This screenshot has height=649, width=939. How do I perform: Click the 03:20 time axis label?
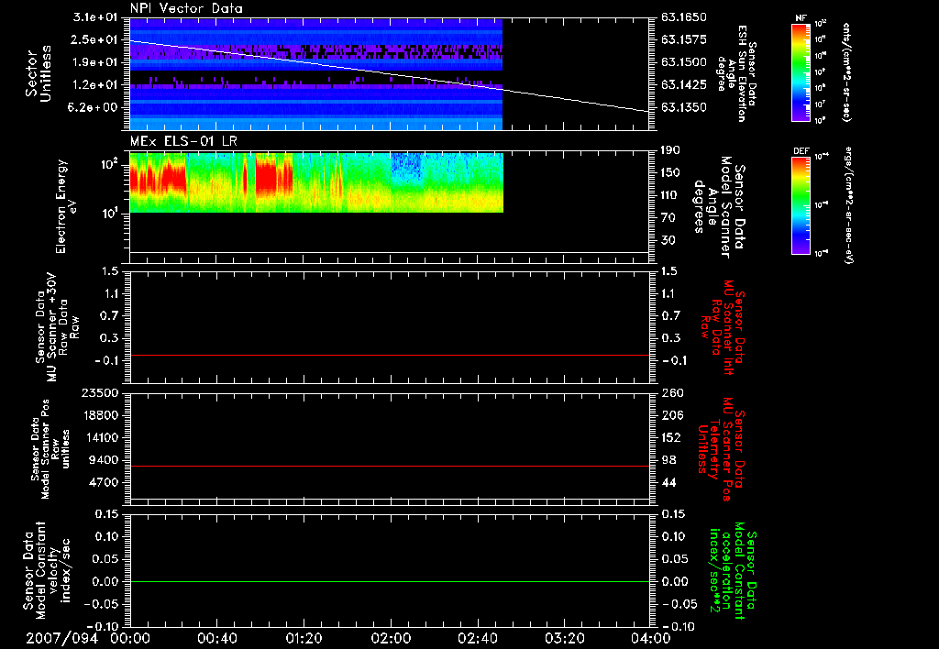point(564,638)
